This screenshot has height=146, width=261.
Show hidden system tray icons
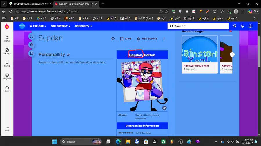tap(216, 142)
